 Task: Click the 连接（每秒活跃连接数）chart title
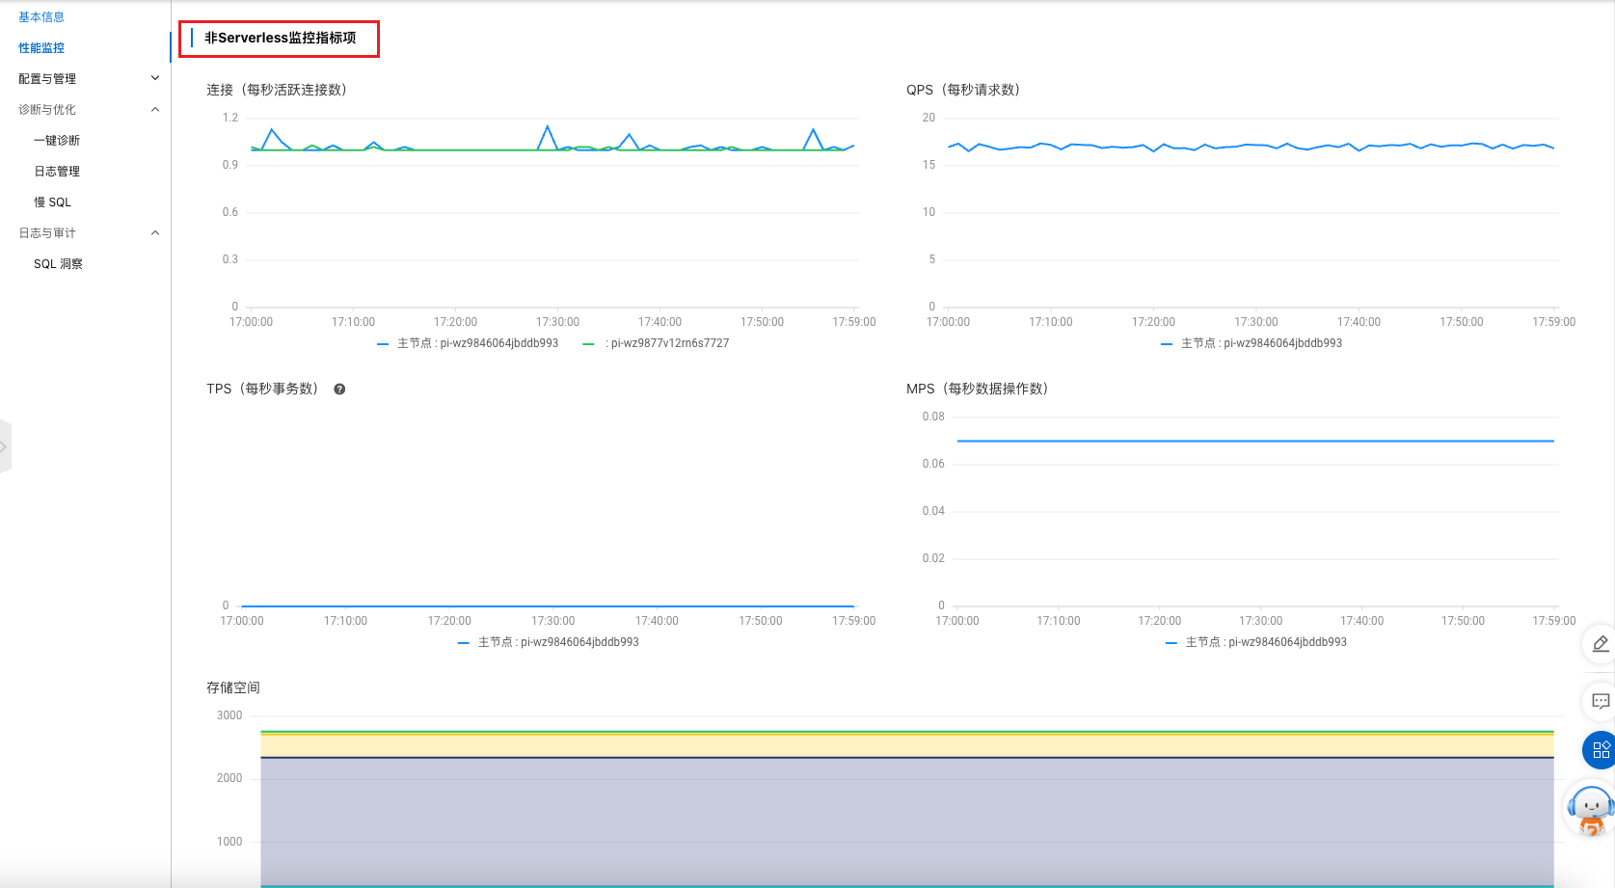[x=277, y=90]
